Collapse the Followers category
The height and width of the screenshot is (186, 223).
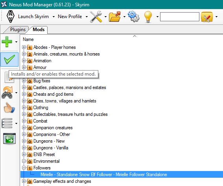[x=24, y=168]
